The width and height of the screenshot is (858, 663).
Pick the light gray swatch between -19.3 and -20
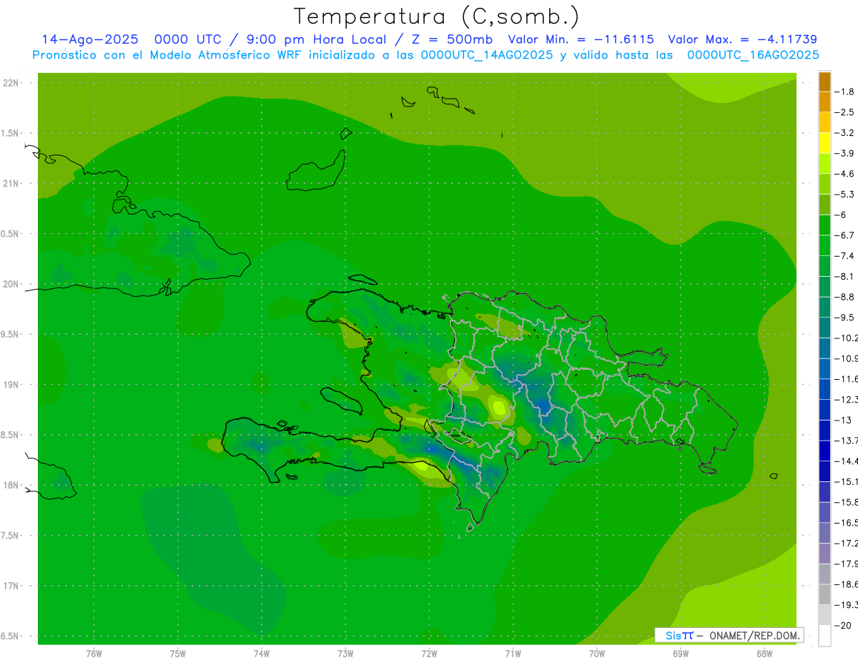[x=824, y=615]
